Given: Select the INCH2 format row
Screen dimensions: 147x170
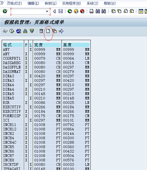Looking at the screenshot, I should tap(46, 134).
